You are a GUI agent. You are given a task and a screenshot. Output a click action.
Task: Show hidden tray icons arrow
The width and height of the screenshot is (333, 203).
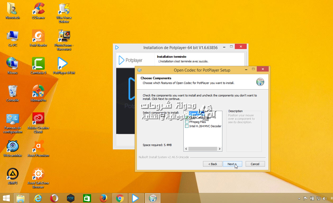[299, 198]
